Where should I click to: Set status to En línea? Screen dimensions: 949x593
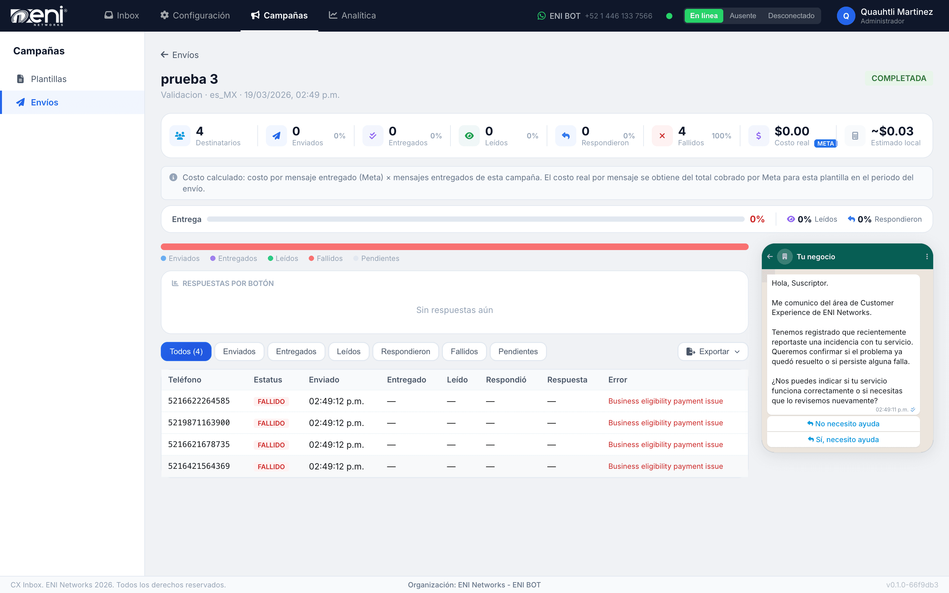pyautogui.click(x=704, y=16)
